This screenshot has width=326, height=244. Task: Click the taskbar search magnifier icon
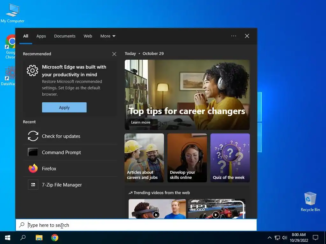(23, 238)
